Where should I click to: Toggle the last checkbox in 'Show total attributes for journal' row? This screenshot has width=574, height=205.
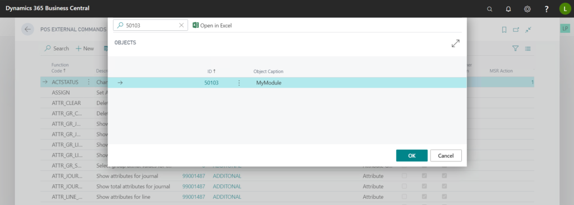click(x=444, y=187)
